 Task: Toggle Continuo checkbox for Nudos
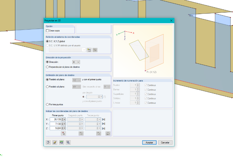pyautogui.click(x=146, y=85)
